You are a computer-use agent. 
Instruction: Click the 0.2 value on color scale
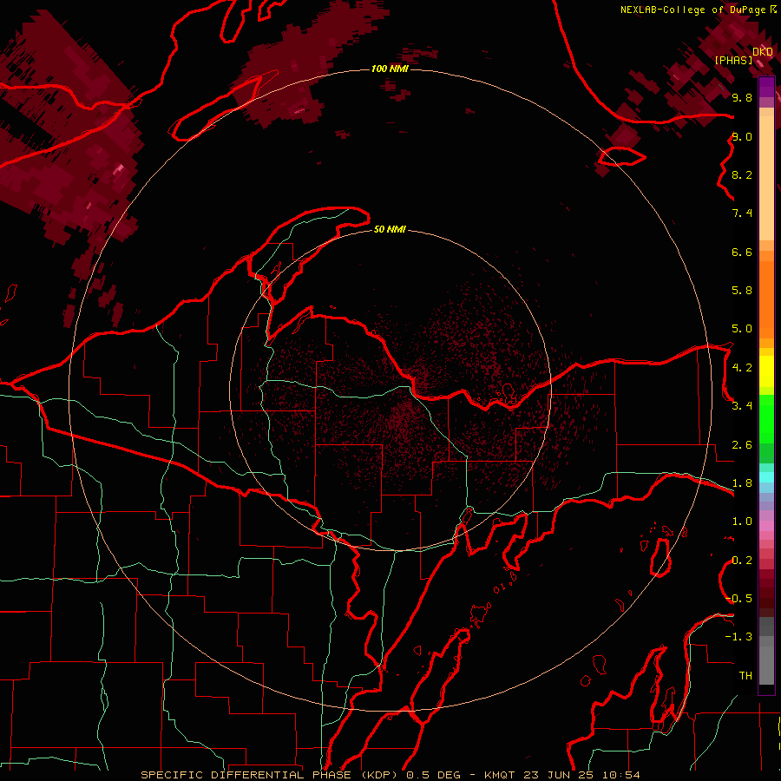[x=742, y=561]
